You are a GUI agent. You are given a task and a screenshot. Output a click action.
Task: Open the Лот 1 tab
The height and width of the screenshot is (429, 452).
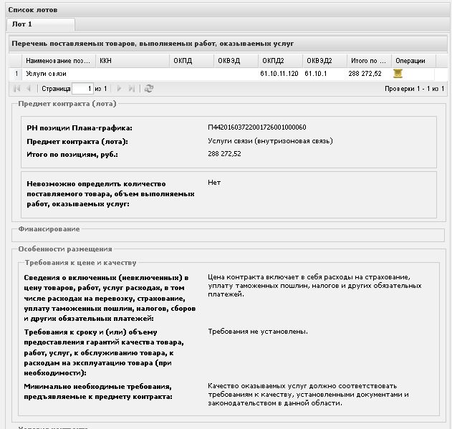[41, 24]
